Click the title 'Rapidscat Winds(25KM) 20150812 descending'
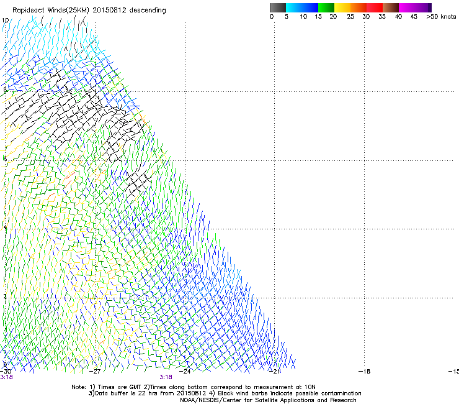Screen dimensions: 459x404 [89, 11]
